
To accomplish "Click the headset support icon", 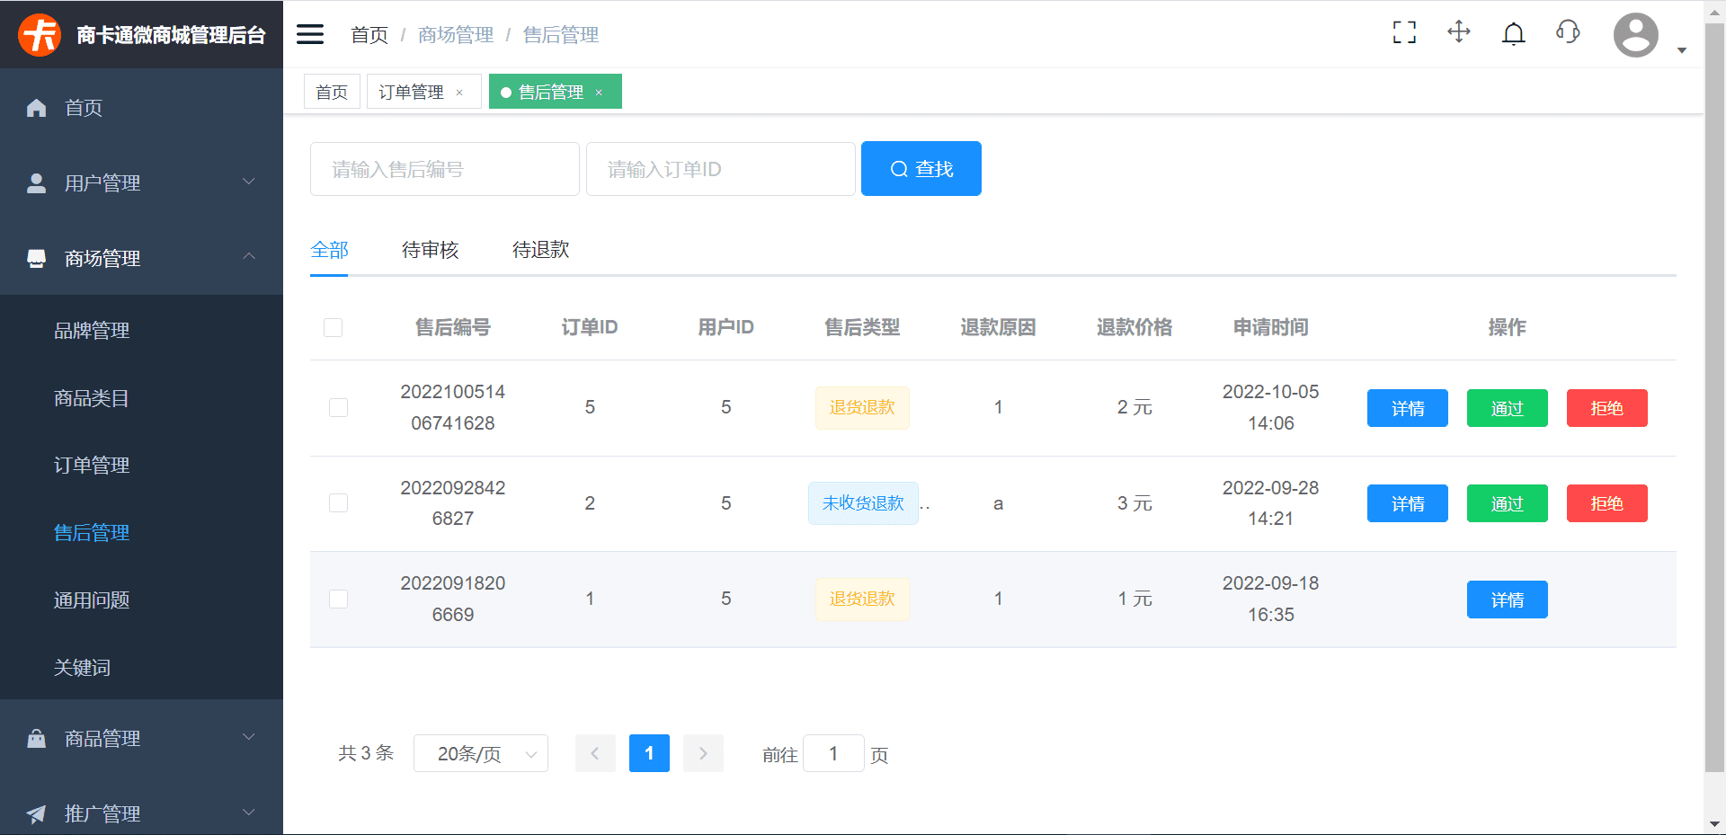I will pyautogui.click(x=1568, y=32).
